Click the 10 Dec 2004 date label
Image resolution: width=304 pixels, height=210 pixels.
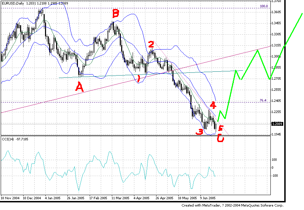pyautogui.click(x=32, y=198)
